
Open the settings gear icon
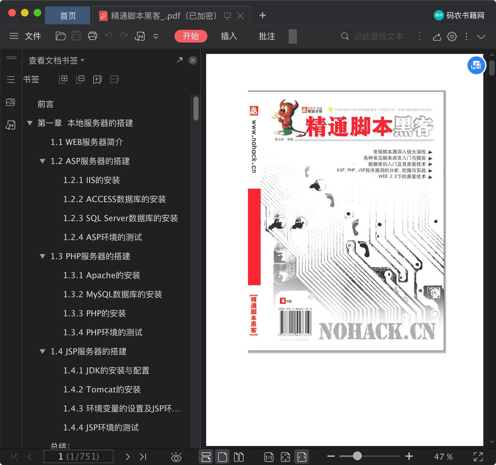[x=452, y=36]
